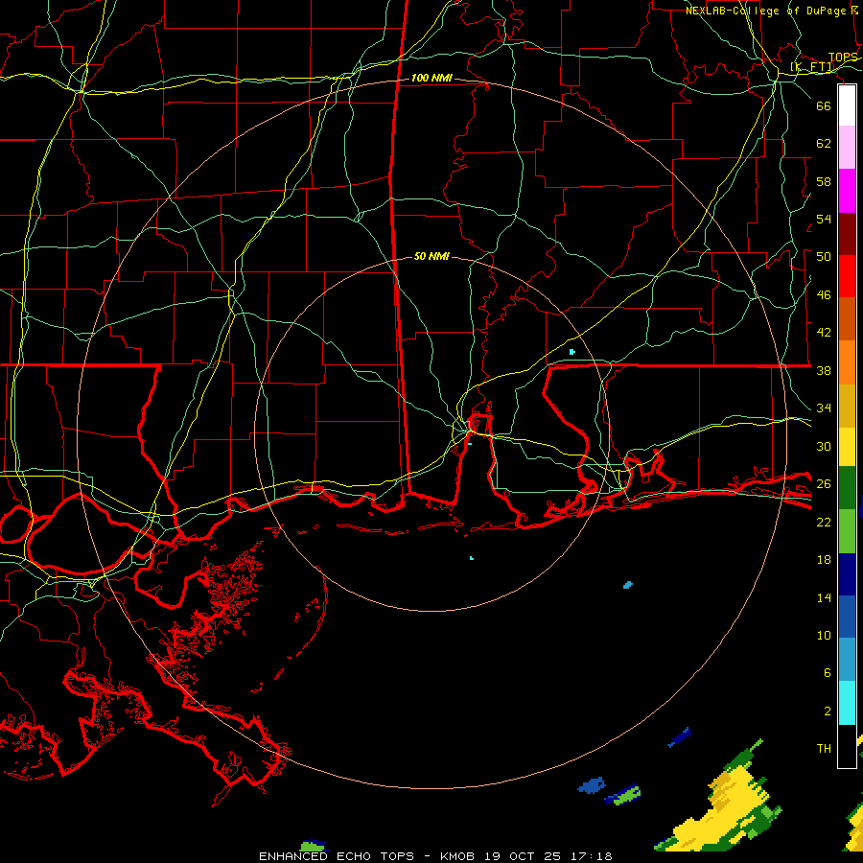Click the "100 NMI" range ring label
Viewport: 863px width, 863px height.
[431, 79]
